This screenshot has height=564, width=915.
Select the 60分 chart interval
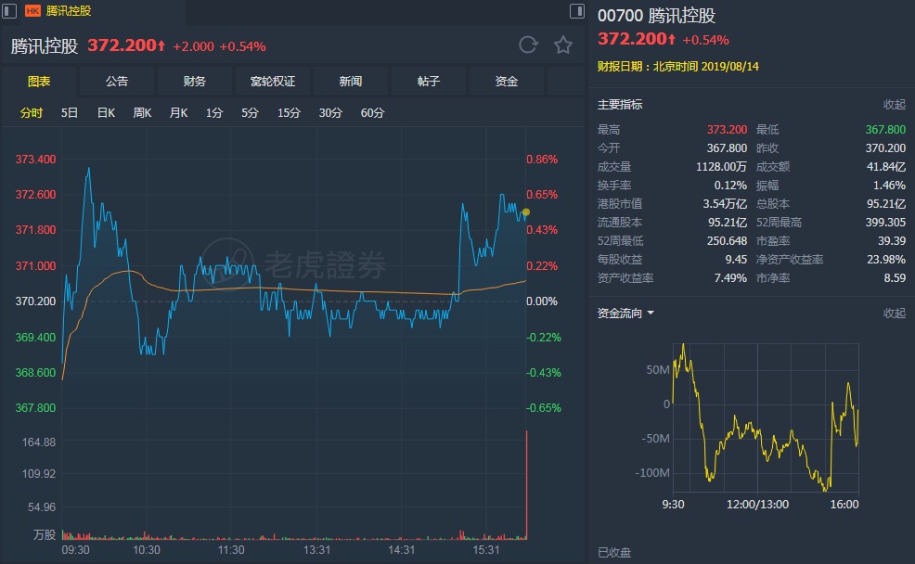tap(372, 113)
